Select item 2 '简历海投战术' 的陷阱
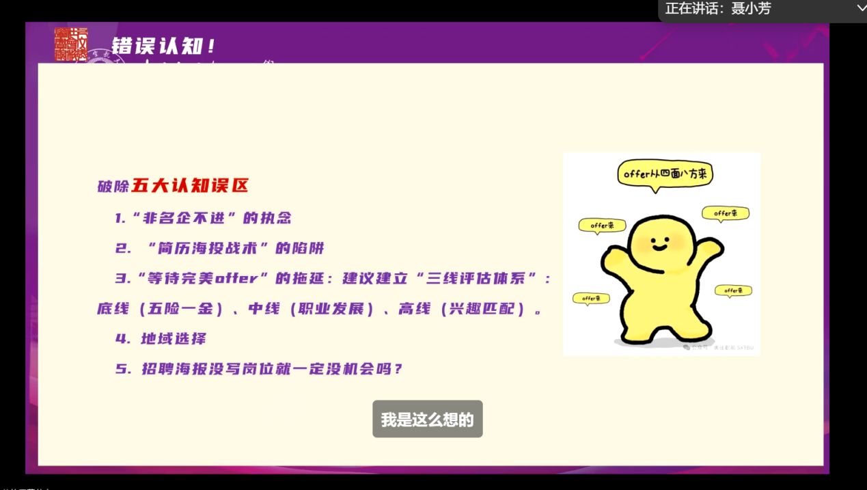 [219, 248]
